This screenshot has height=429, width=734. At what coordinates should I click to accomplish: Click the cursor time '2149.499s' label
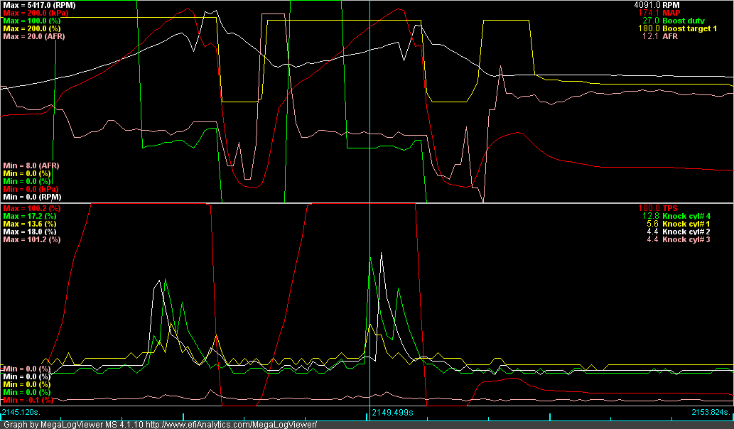point(392,412)
